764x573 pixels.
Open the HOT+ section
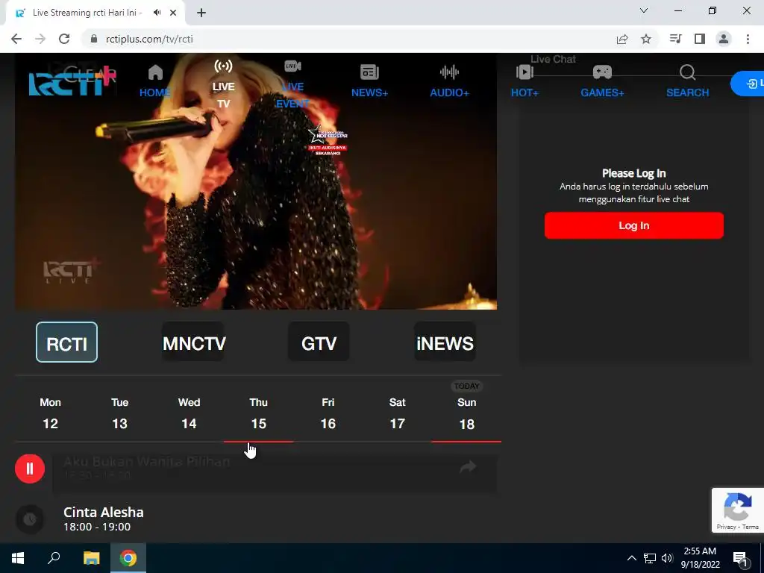pyautogui.click(x=525, y=81)
